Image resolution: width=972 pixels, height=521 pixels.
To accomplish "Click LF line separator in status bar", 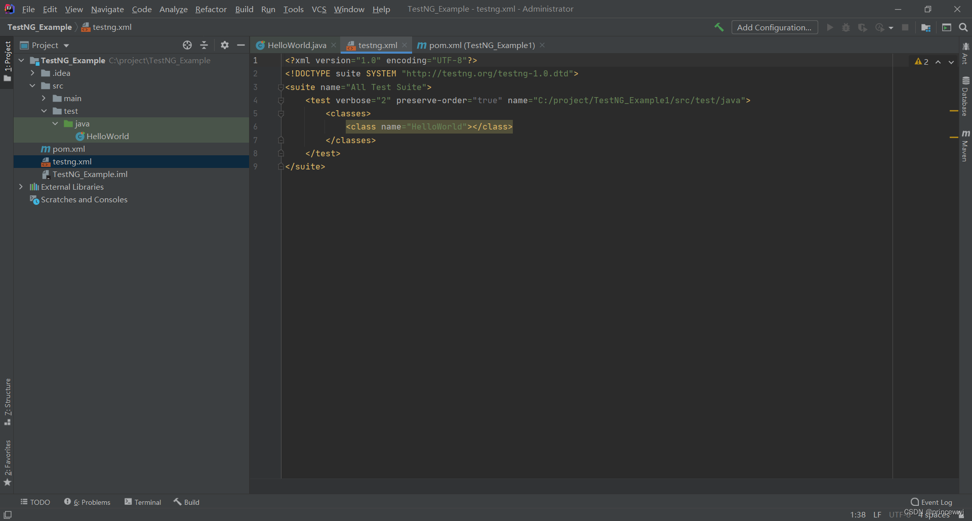I will (877, 514).
